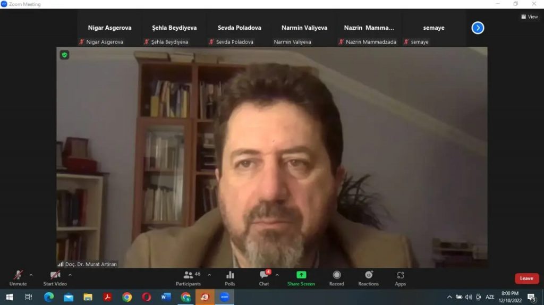
Task: Switch to Zoom in taskbar
Action: (x=225, y=297)
